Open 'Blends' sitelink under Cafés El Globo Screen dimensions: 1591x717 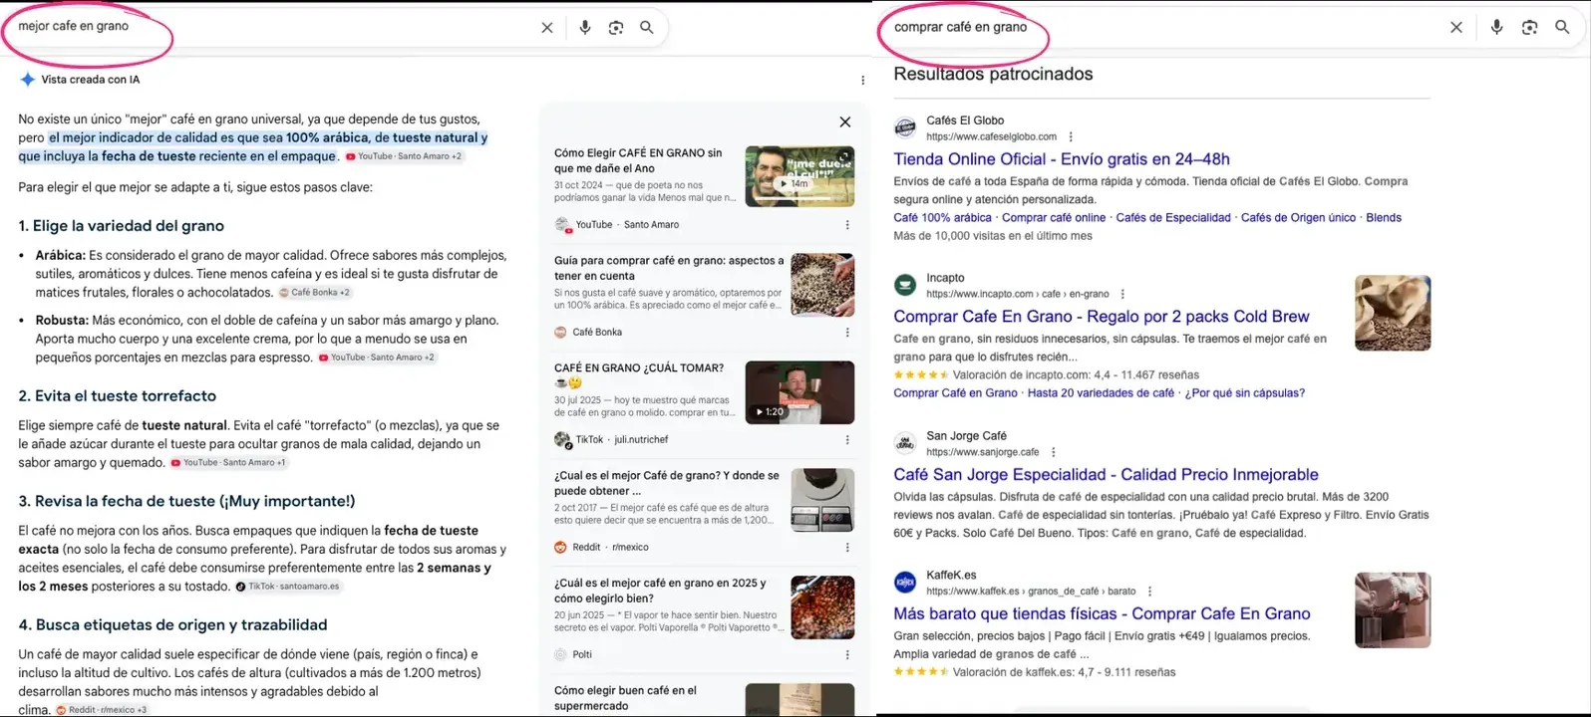tap(1384, 218)
